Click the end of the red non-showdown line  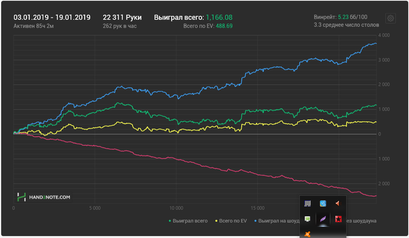pos(376,196)
